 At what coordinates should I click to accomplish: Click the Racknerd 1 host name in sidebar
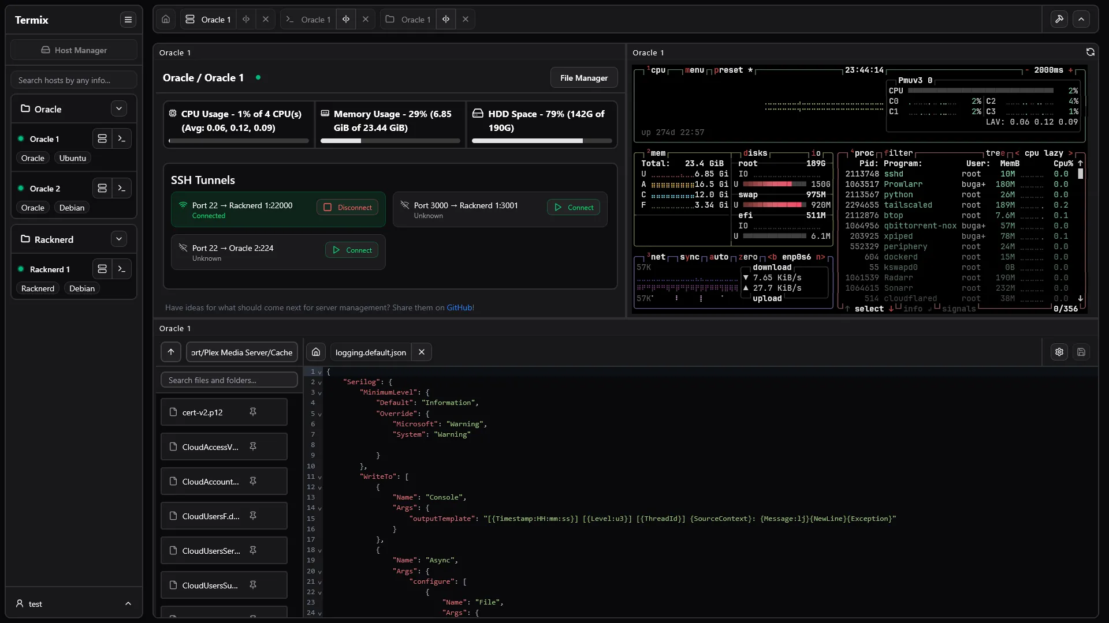pos(50,269)
